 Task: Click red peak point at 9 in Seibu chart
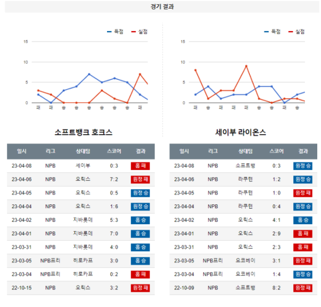(246, 66)
